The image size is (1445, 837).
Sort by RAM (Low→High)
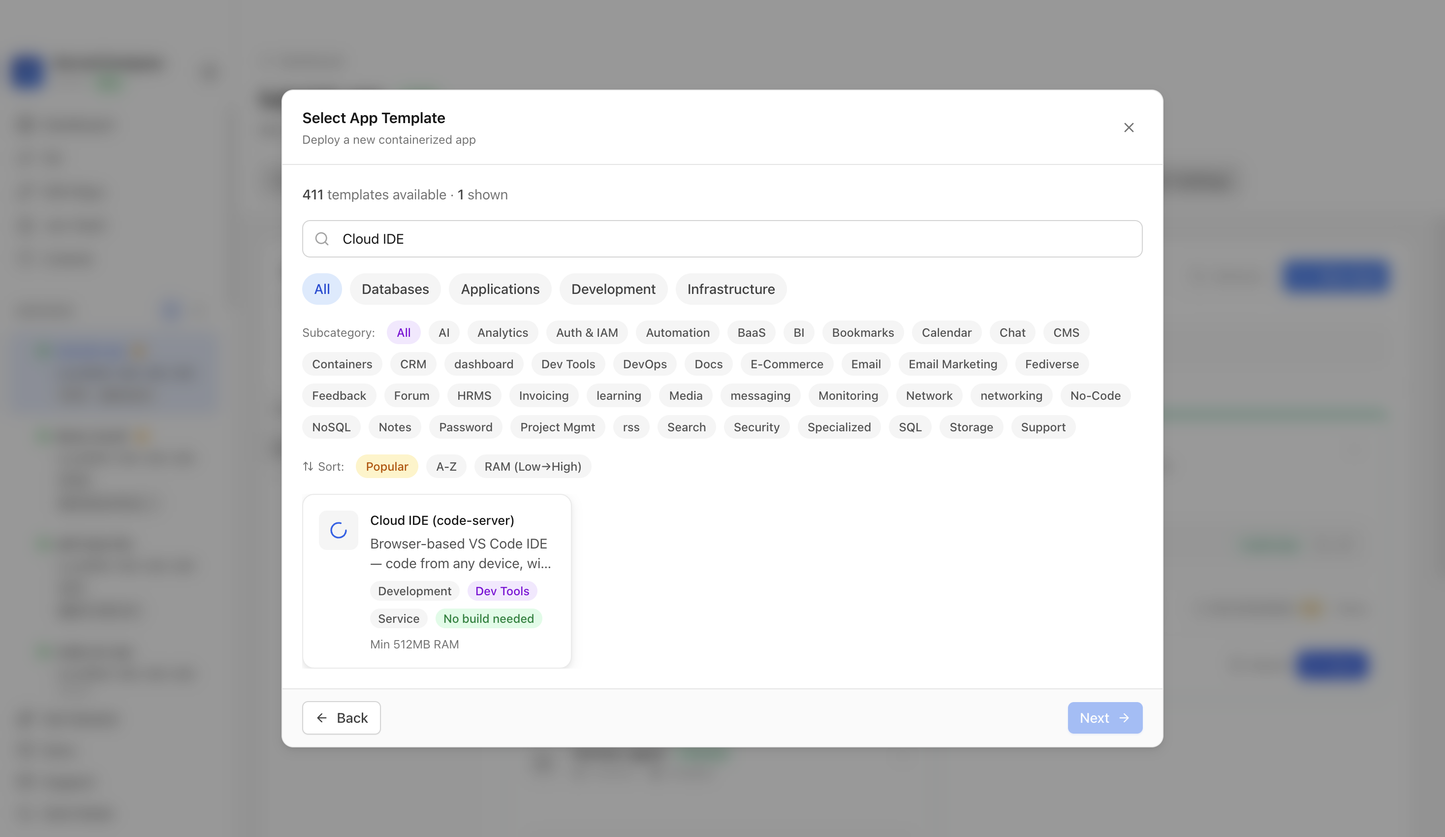click(x=533, y=466)
